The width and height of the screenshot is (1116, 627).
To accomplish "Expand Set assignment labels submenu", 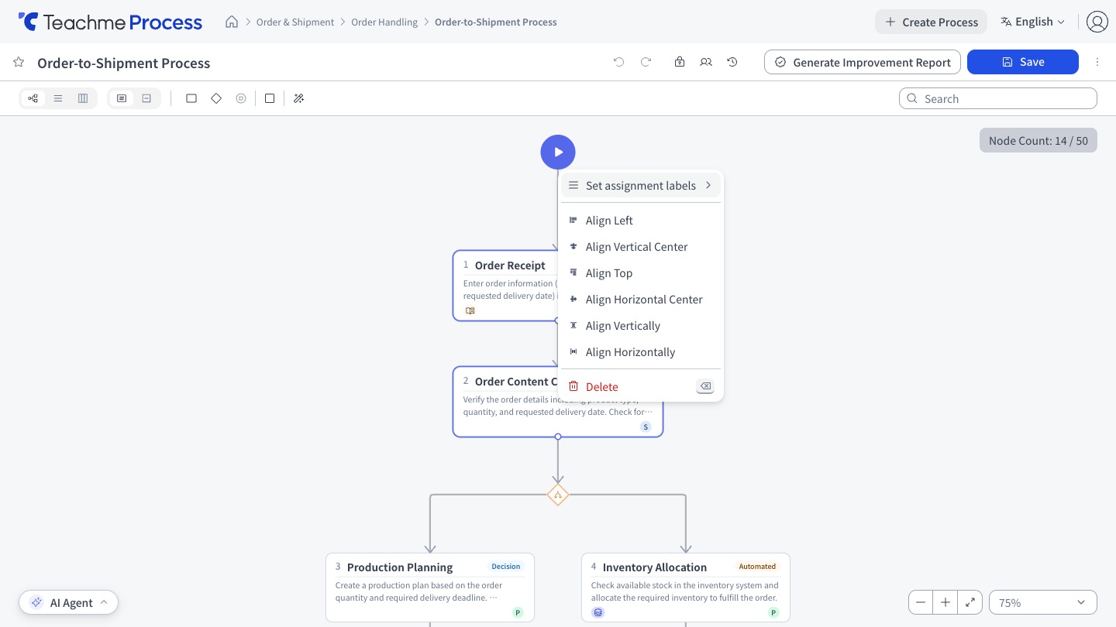I will tap(641, 186).
